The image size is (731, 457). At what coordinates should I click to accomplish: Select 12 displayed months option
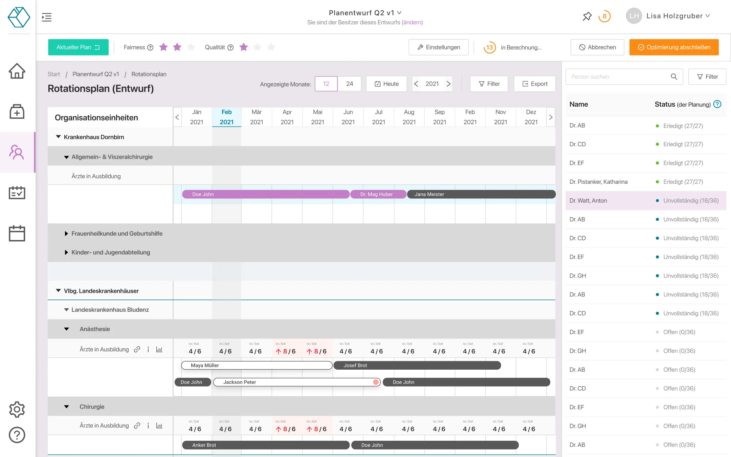tap(326, 84)
